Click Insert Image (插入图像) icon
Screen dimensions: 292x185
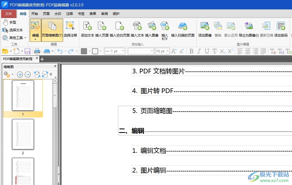tap(152, 30)
